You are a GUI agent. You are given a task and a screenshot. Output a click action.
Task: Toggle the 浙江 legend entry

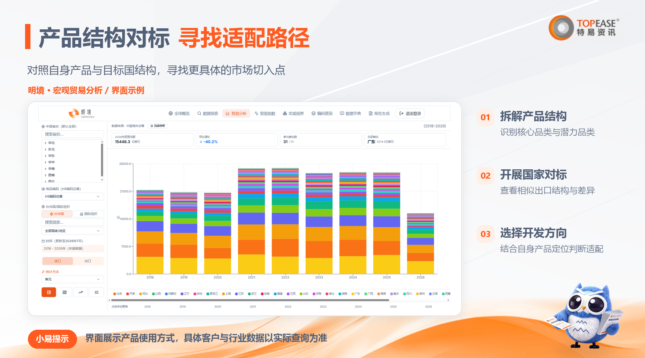click(x=252, y=294)
